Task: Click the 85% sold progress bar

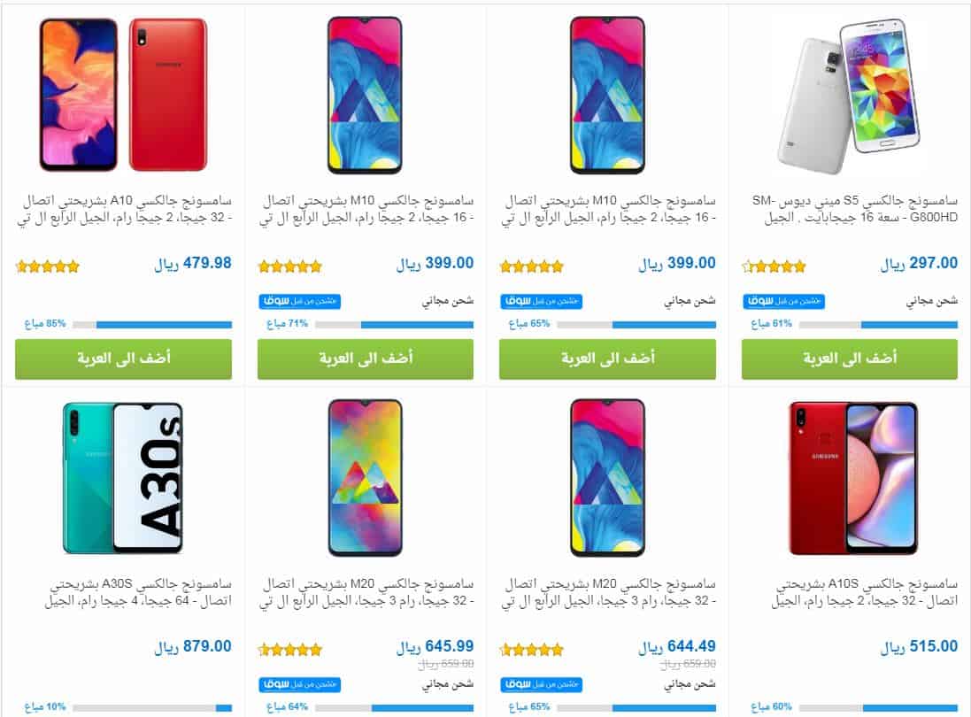Action: [x=152, y=325]
